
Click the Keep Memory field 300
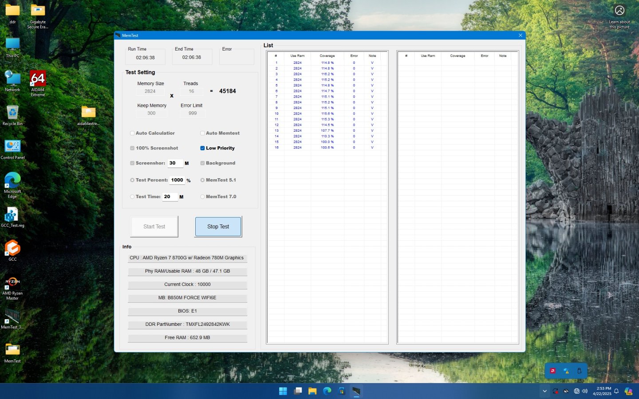click(151, 113)
